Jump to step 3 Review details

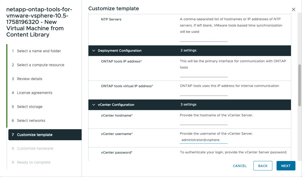(29, 79)
